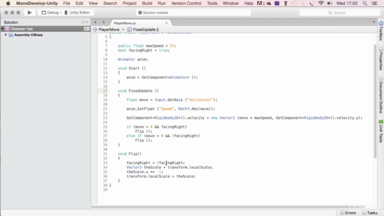Open the document tabs list dropdown
The image size is (384, 216).
click(374, 22)
